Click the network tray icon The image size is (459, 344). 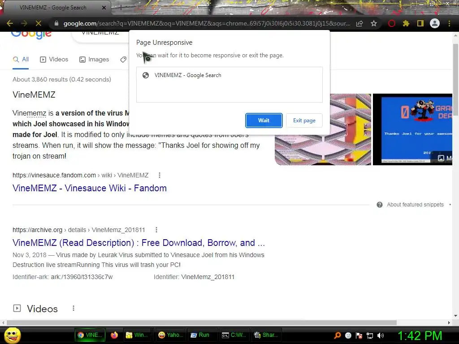coord(370,335)
